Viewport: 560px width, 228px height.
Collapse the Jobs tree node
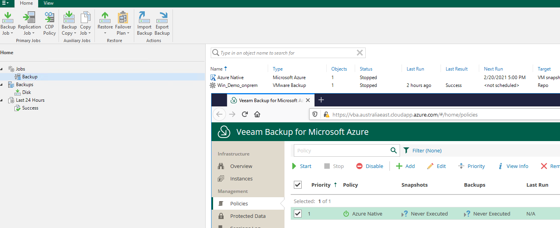click(2, 69)
